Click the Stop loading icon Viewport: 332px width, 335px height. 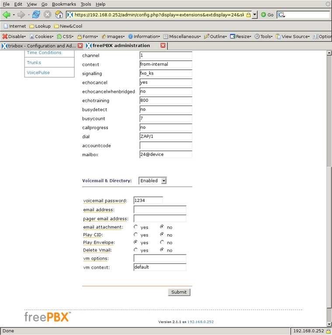(x=47, y=14)
